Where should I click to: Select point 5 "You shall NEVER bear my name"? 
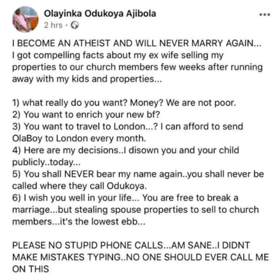point(138,174)
